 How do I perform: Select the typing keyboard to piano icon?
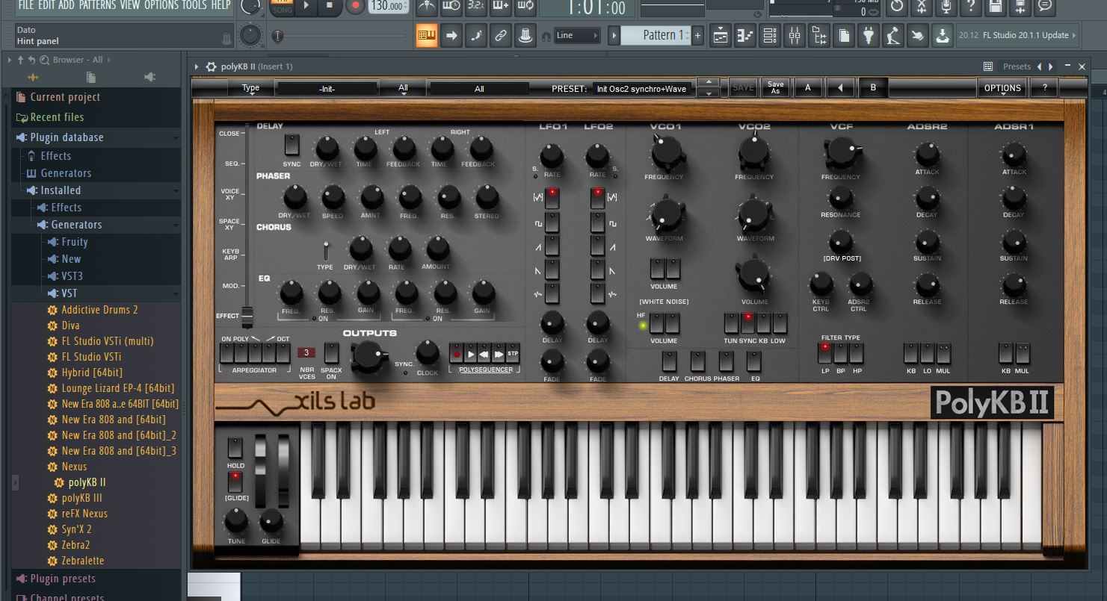pos(427,35)
